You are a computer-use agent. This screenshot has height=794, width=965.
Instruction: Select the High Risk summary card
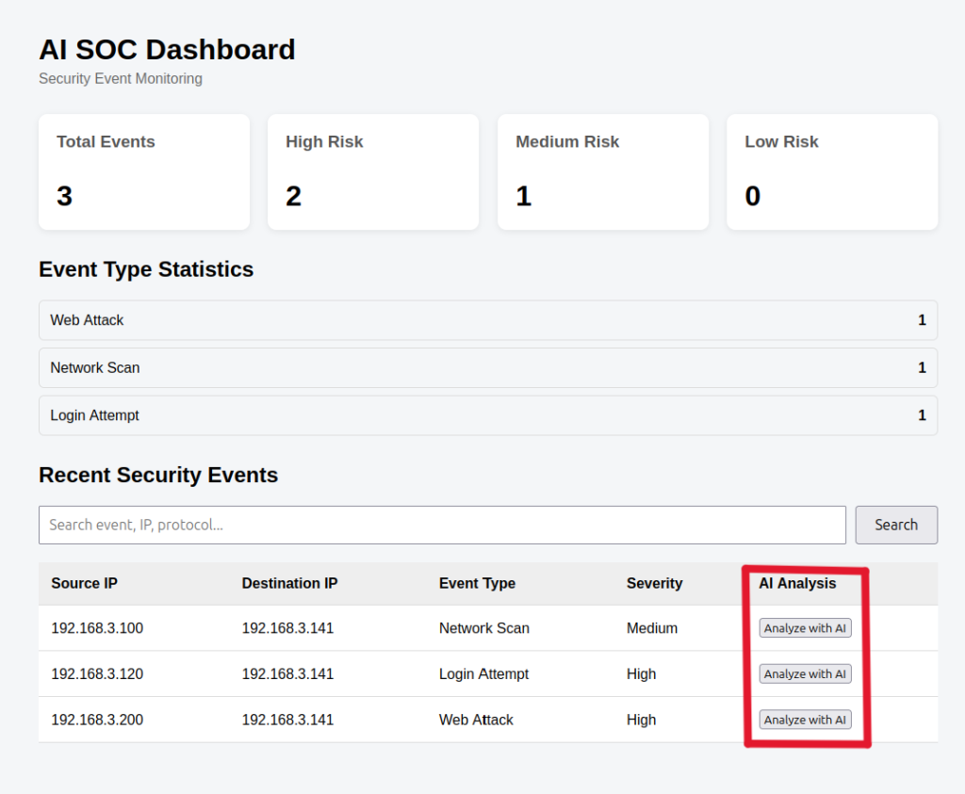pyautogui.click(x=373, y=171)
